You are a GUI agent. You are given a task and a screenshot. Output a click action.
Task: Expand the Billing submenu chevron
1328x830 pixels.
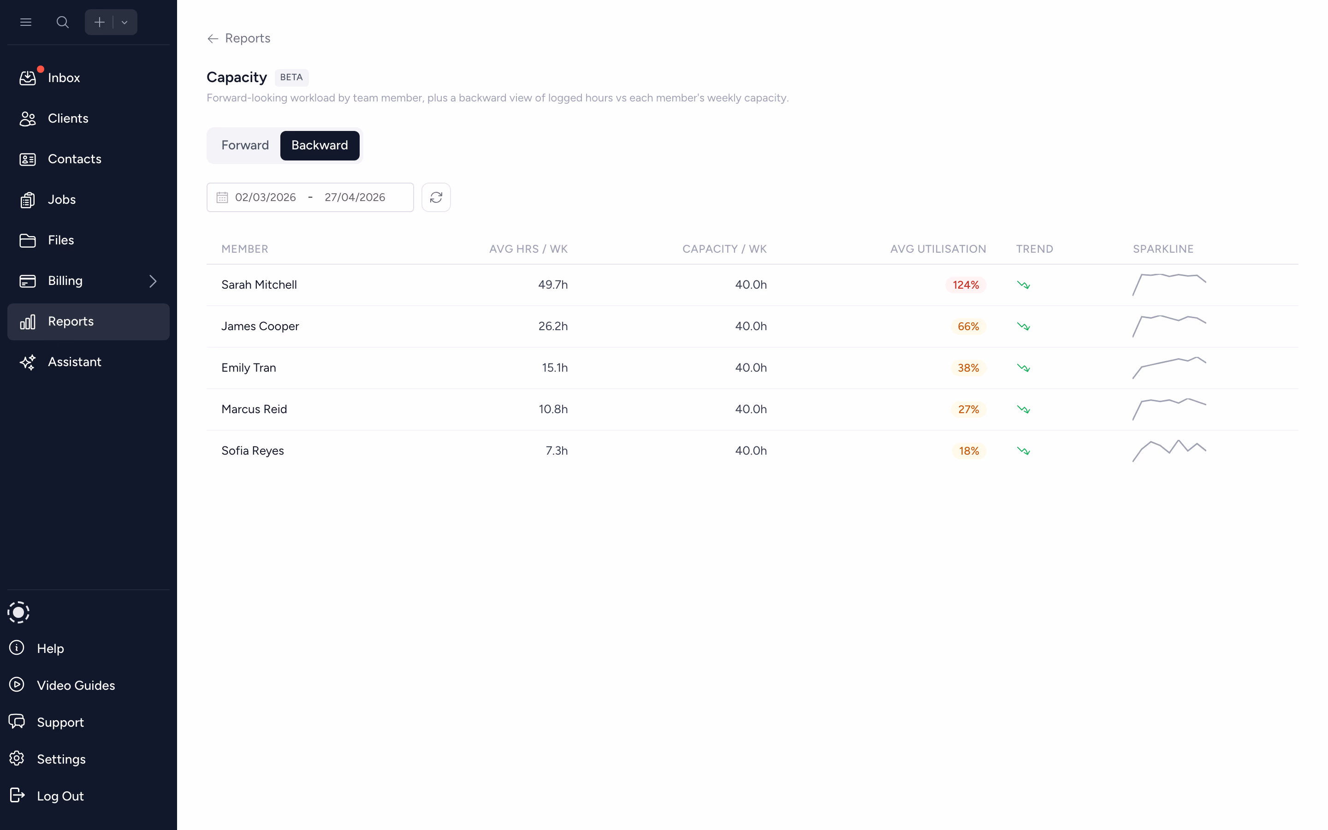click(x=153, y=281)
